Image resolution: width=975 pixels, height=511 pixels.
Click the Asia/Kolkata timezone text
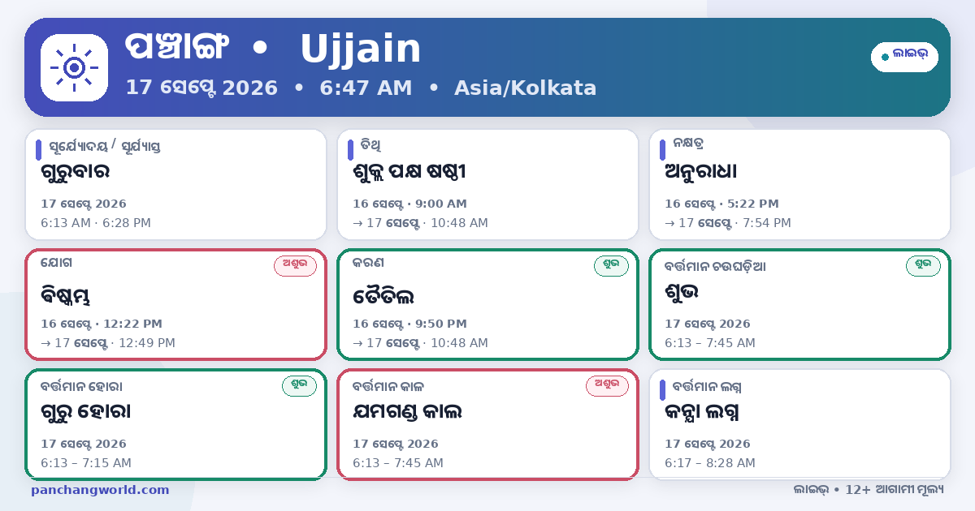coord(526,88)
